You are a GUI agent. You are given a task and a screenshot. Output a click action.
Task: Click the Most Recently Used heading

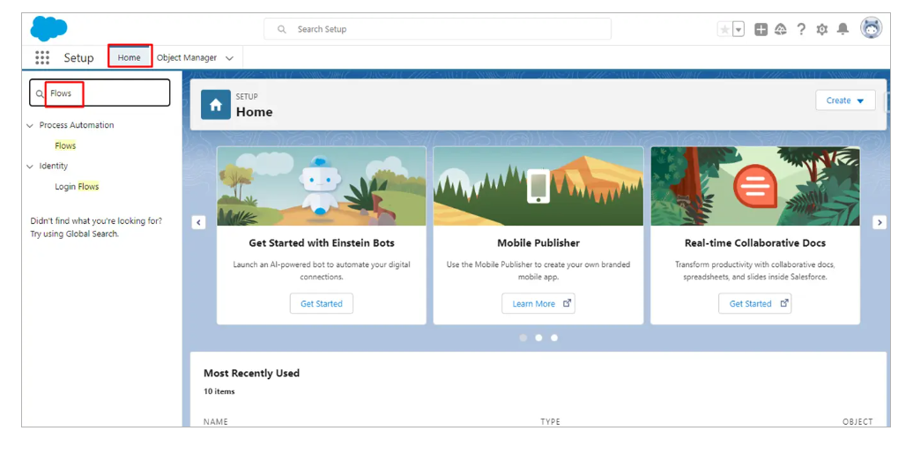pos(251,373)
